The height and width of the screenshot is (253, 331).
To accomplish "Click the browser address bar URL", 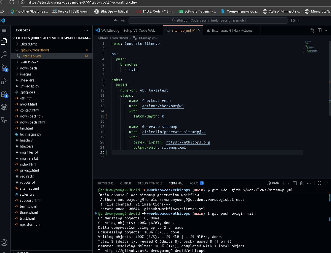I will pyautogui.click(x=82, y=2).
